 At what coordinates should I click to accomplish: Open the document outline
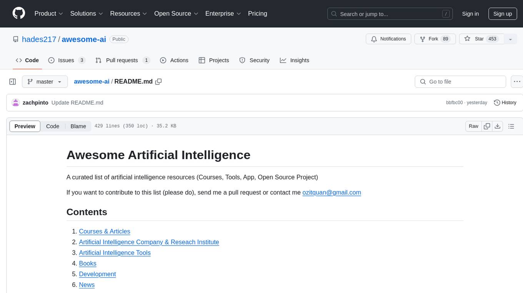511,126
